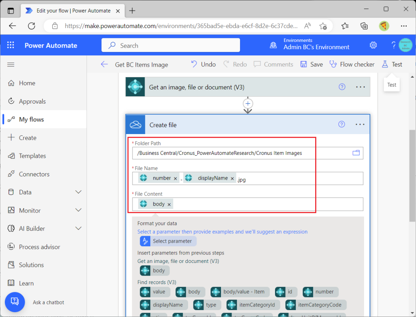Click the Power Automate search box
Viewport: 416px width, 317px height.
(171, 45)
